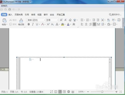Click the table-like icon at end of ribbon's top row
This screenshot has width=125, height=95.
[119, 20]
